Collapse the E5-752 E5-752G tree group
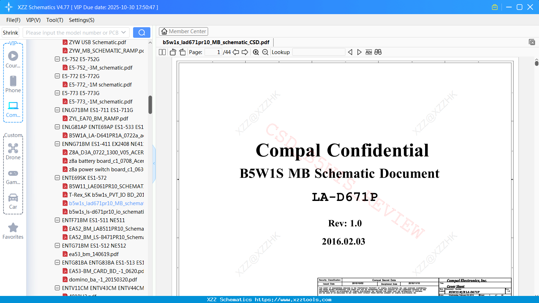Viewport: 539px width, 303px height. tap(57, 59)
